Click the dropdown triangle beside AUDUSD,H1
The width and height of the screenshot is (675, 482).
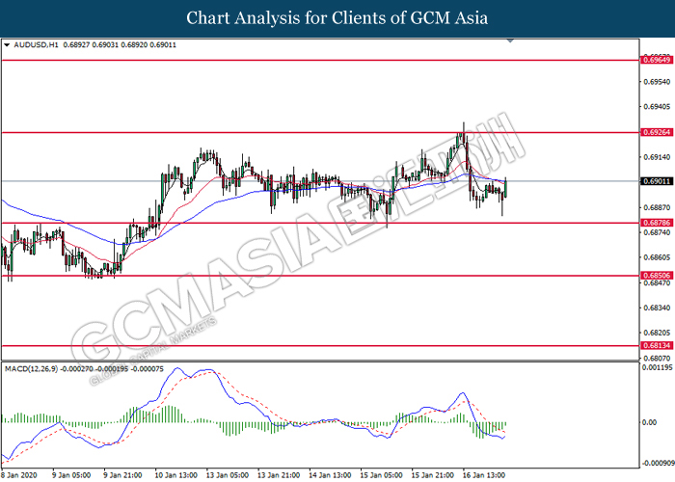tap(8, 44)
